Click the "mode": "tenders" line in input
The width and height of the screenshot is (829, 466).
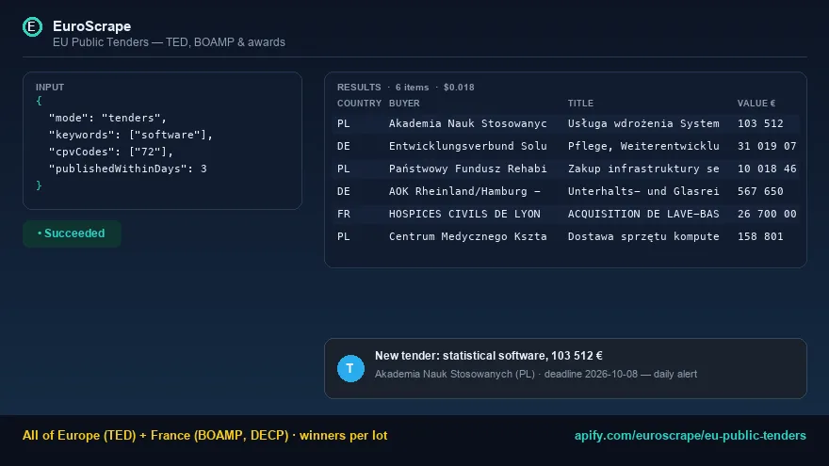(107, 118)
